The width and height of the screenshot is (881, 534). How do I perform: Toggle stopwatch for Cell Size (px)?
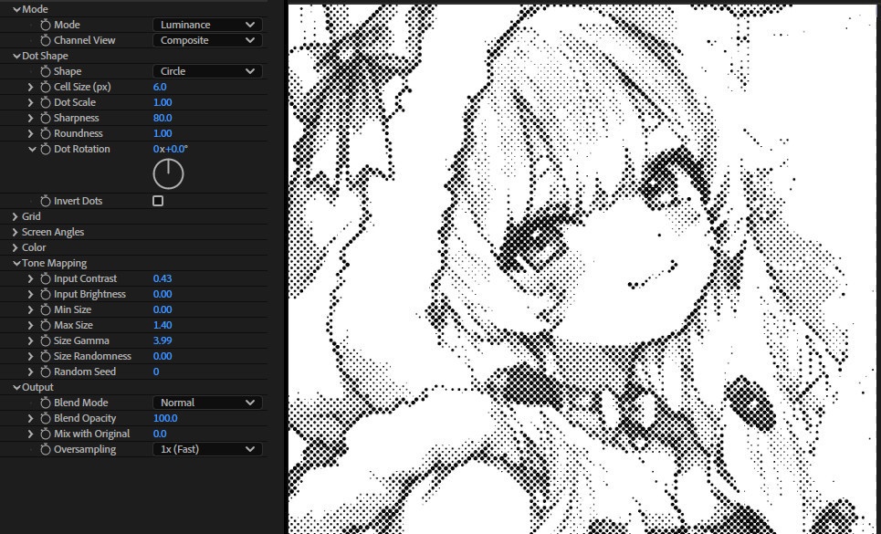(x=46, y=87)
